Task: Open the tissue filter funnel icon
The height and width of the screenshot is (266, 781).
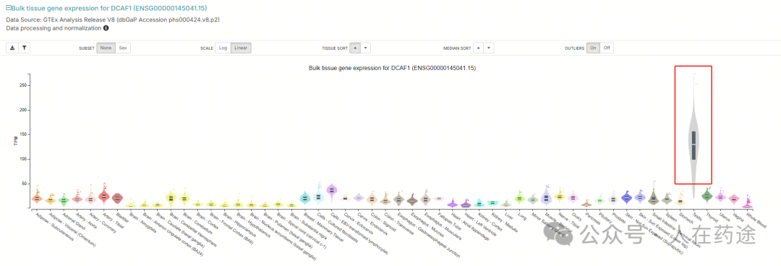Action: [25, 48]
